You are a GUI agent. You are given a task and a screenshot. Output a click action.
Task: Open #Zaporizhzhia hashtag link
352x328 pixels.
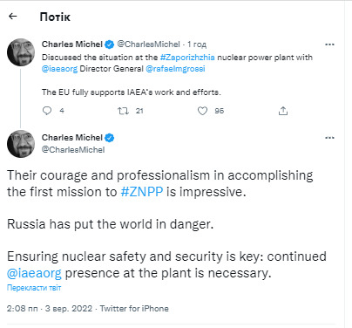pyautogui.click(x=187, y=58)
